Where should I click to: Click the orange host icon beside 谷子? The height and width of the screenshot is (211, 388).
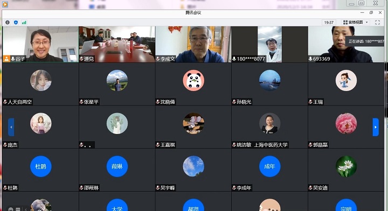(6, 59)
